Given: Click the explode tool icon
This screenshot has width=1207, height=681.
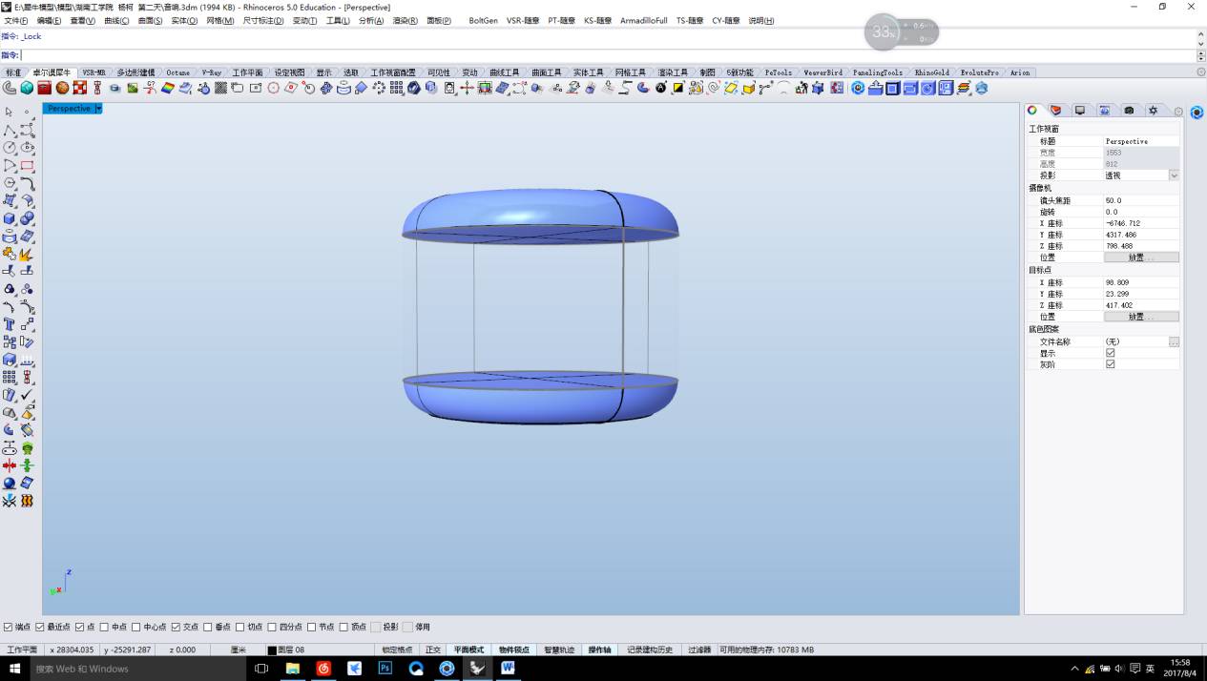Looking at the screenshot, I should point(27,254).
